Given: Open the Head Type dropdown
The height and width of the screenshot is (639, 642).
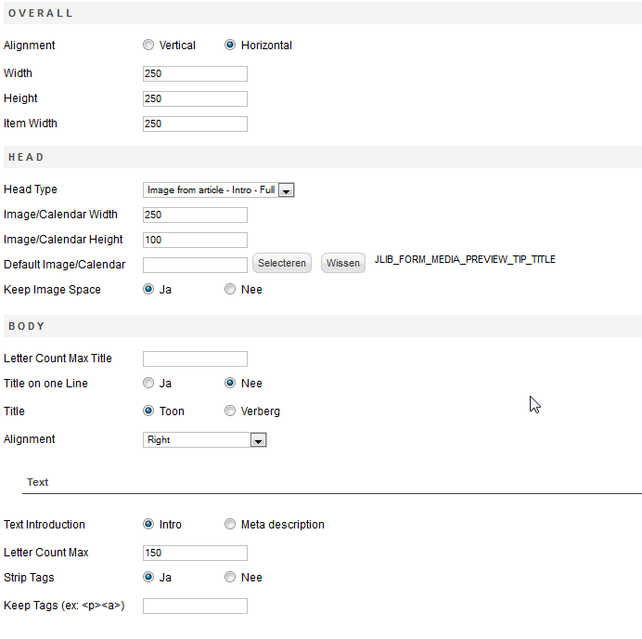Looking at the screenshot, I should pos(219,189).
